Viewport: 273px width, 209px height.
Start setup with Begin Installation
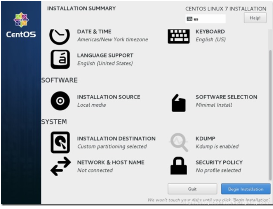point(246,189)
